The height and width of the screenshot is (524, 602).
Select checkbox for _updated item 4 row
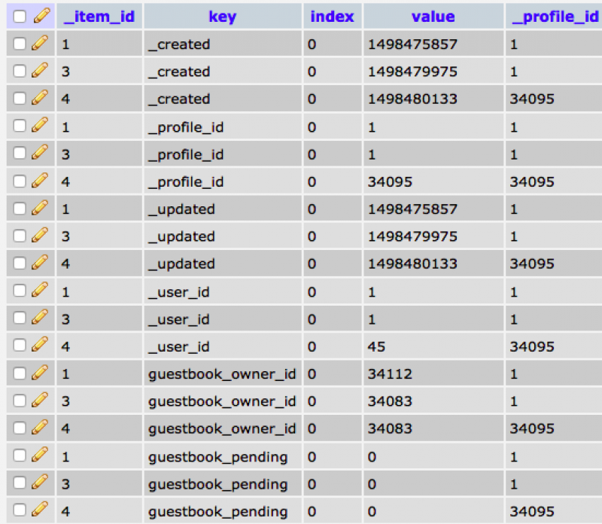[x=20, y=264]
